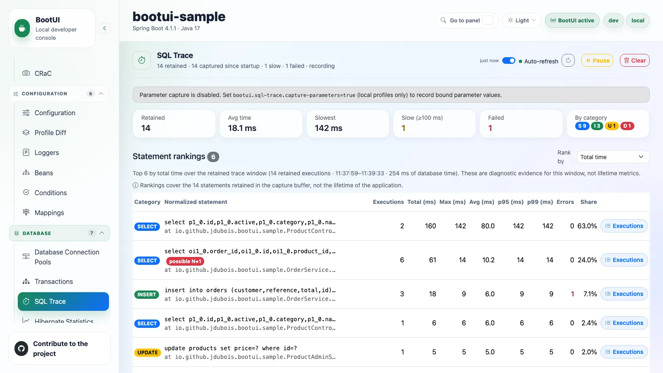The image size is (663, 373).
Task: Open the Profile Diff panel
Action: pyautogui.click(x=63, y=133)
